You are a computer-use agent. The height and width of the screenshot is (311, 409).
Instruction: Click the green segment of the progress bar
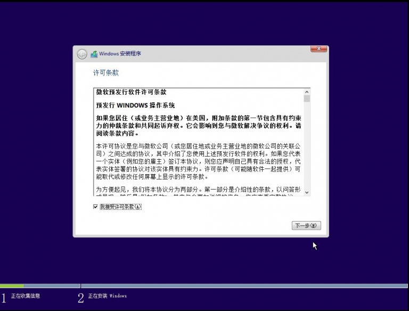click(12, 286)
